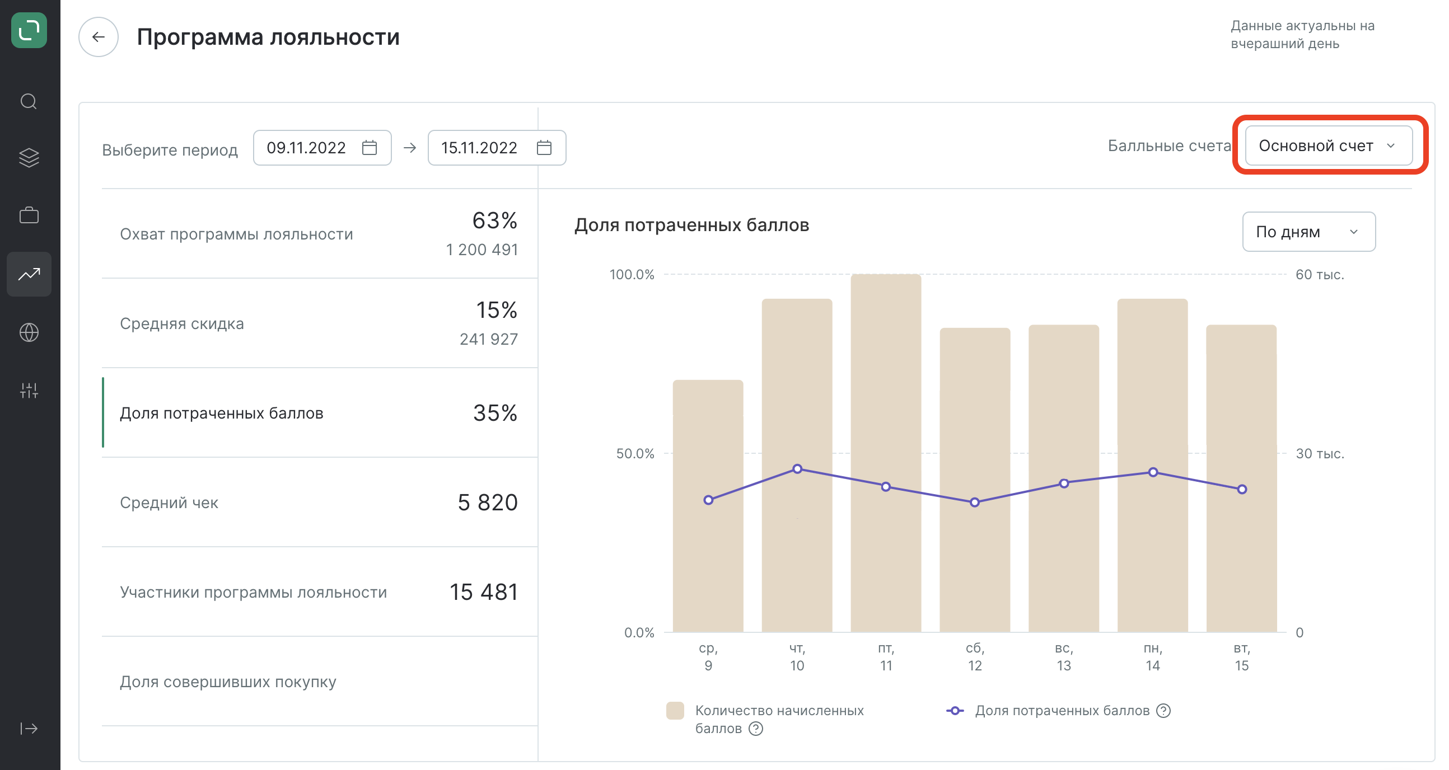Viewport: 1449px width, 770px height.
Task: Click help icon beside Количество начисленных баллов
Action: (x=756, y=729)
